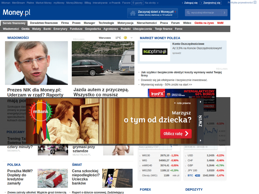Image resolution: width=259 pixels, height=194 pixels.
Task: Click the CHF currency row
Action: click(204, 160)
